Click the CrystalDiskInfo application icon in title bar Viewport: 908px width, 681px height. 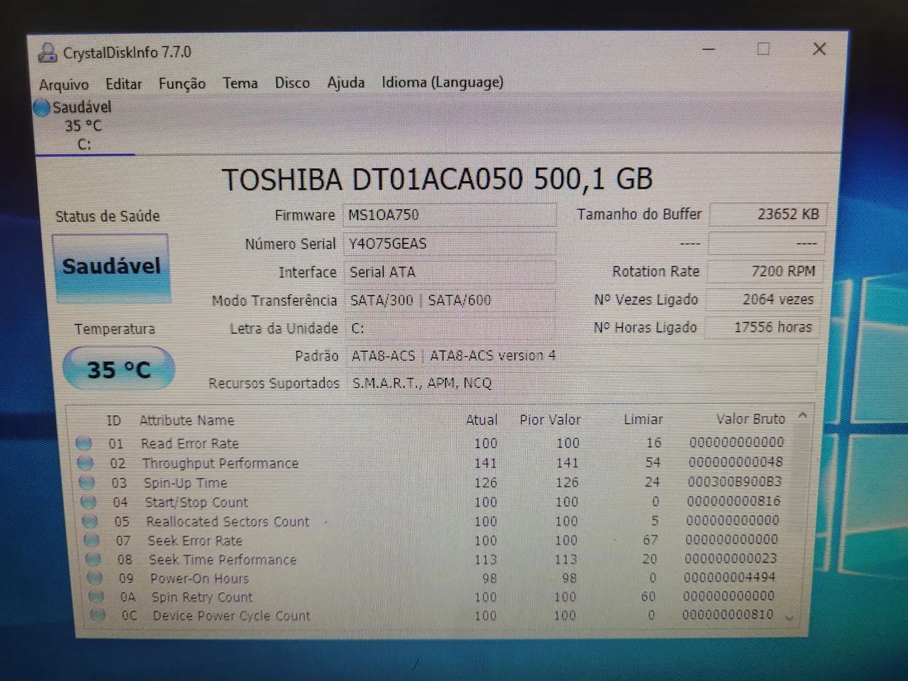tap(47, 51)
